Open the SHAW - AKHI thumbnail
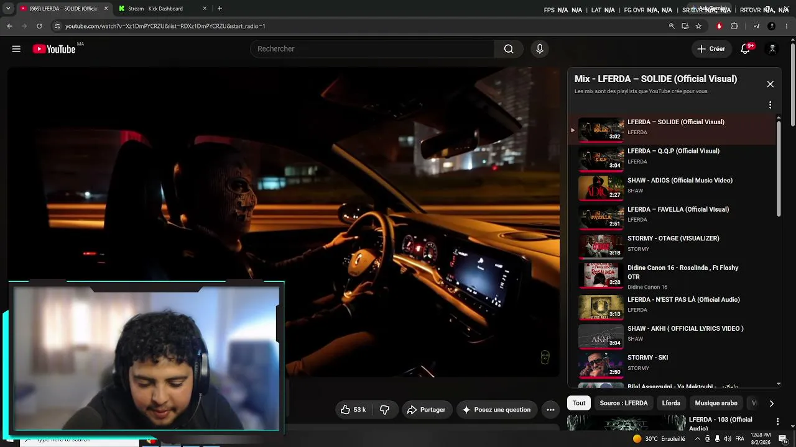 tap(601, 336)
